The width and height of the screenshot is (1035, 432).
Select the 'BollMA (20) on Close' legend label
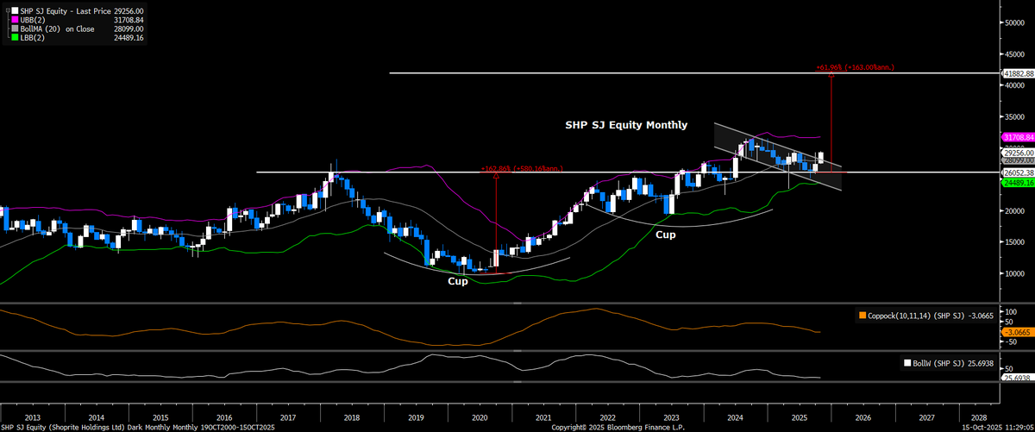click(x=58, y=28)
